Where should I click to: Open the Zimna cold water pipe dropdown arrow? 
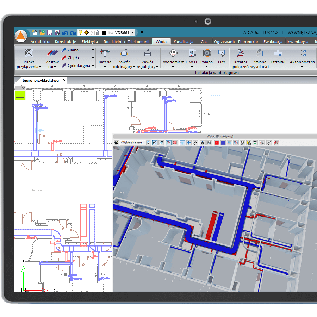coord(93,50)
